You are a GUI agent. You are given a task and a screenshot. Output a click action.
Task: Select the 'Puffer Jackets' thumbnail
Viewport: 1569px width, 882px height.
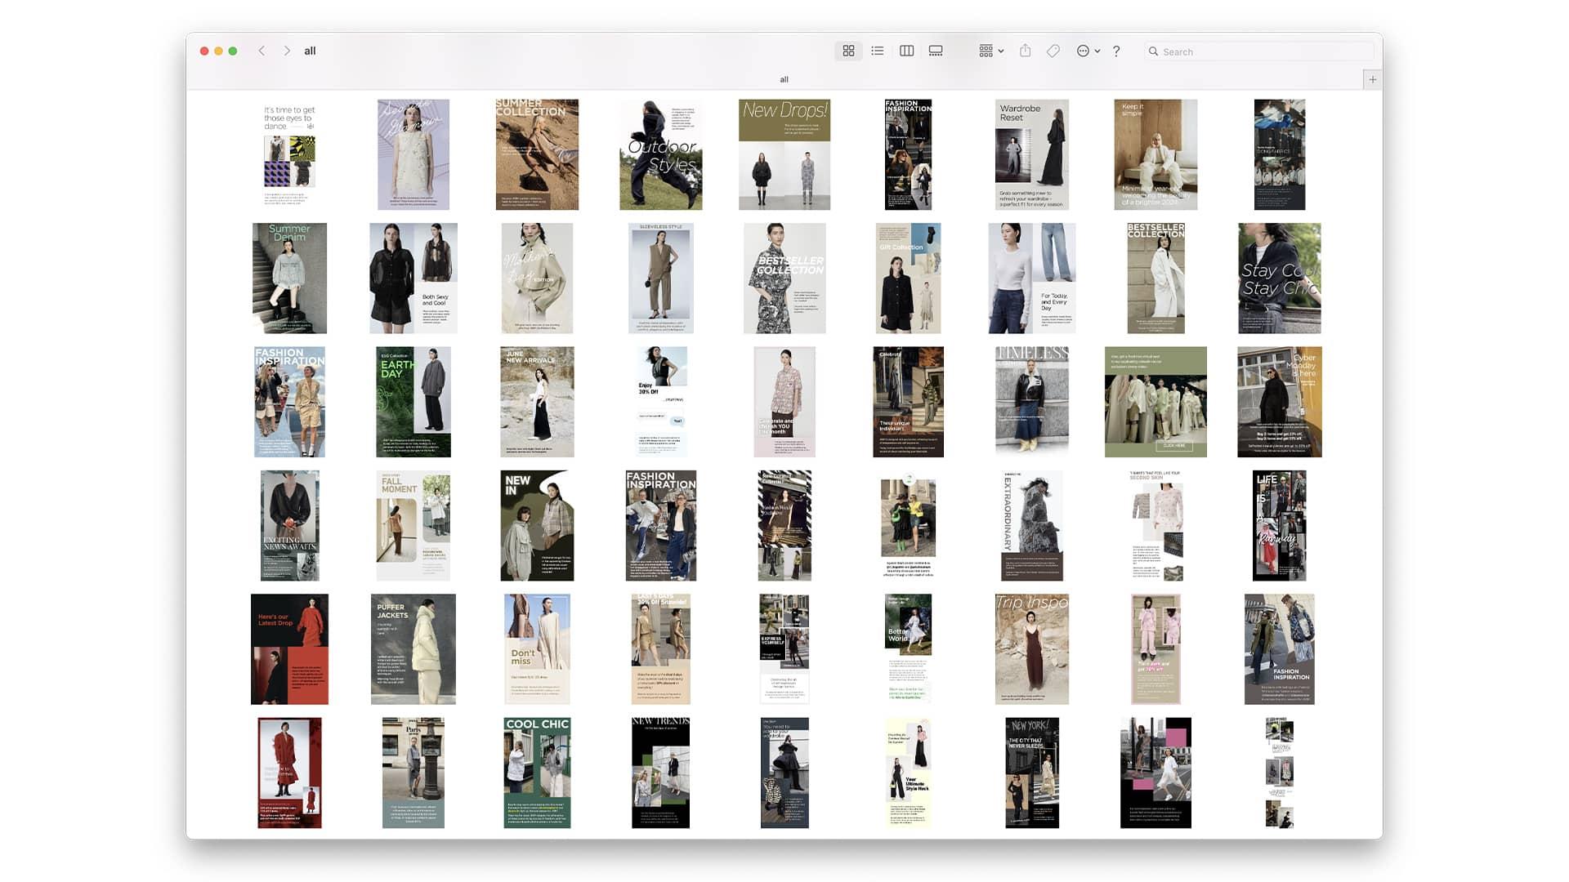(413, 649)
